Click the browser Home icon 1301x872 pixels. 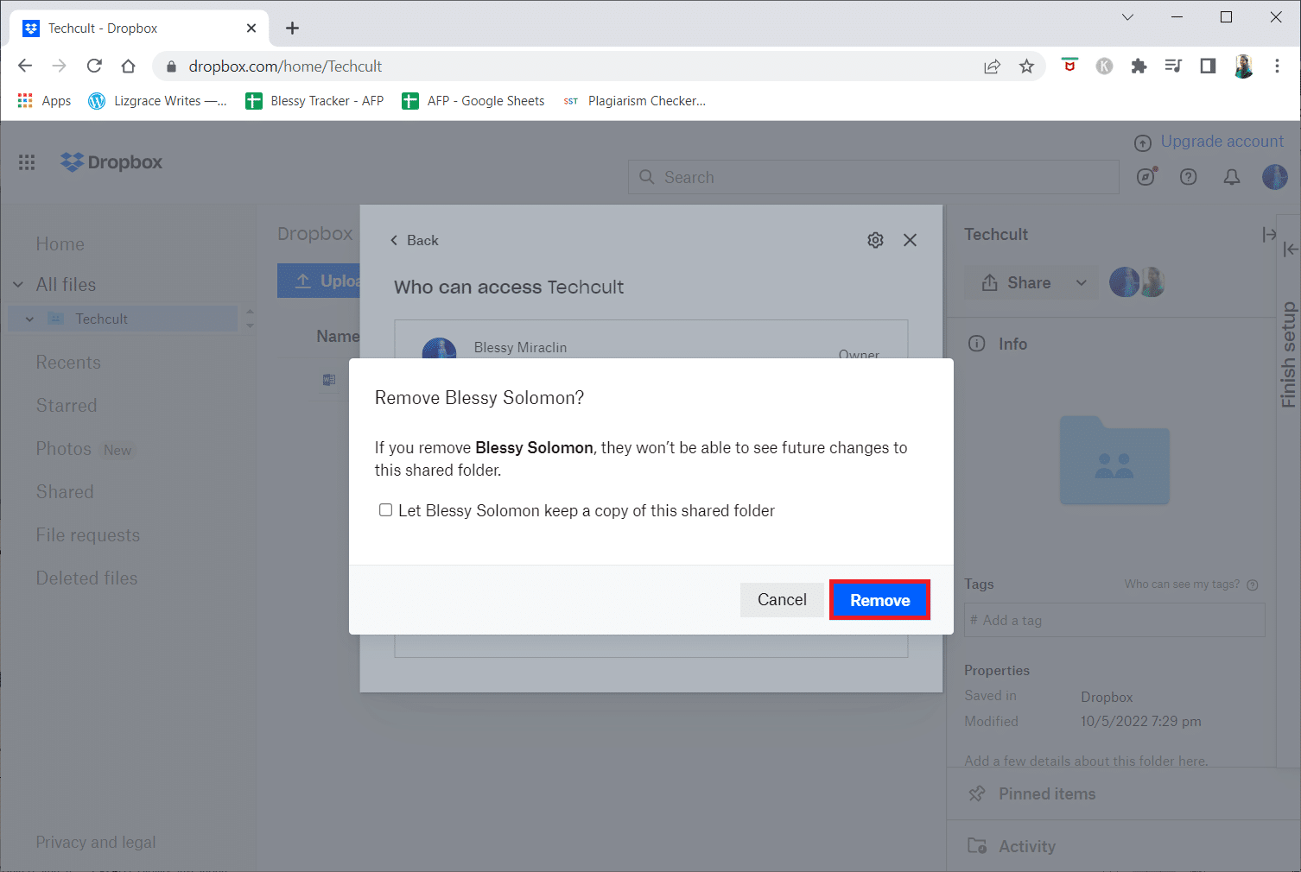tap(128, 66)
